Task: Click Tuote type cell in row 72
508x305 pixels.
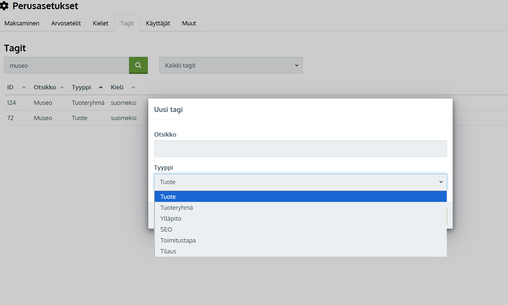Action: 80,118
